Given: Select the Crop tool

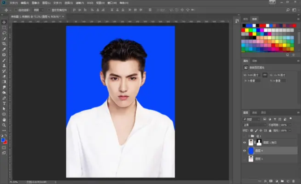Looking at the screenshot, I should (4, 44).
